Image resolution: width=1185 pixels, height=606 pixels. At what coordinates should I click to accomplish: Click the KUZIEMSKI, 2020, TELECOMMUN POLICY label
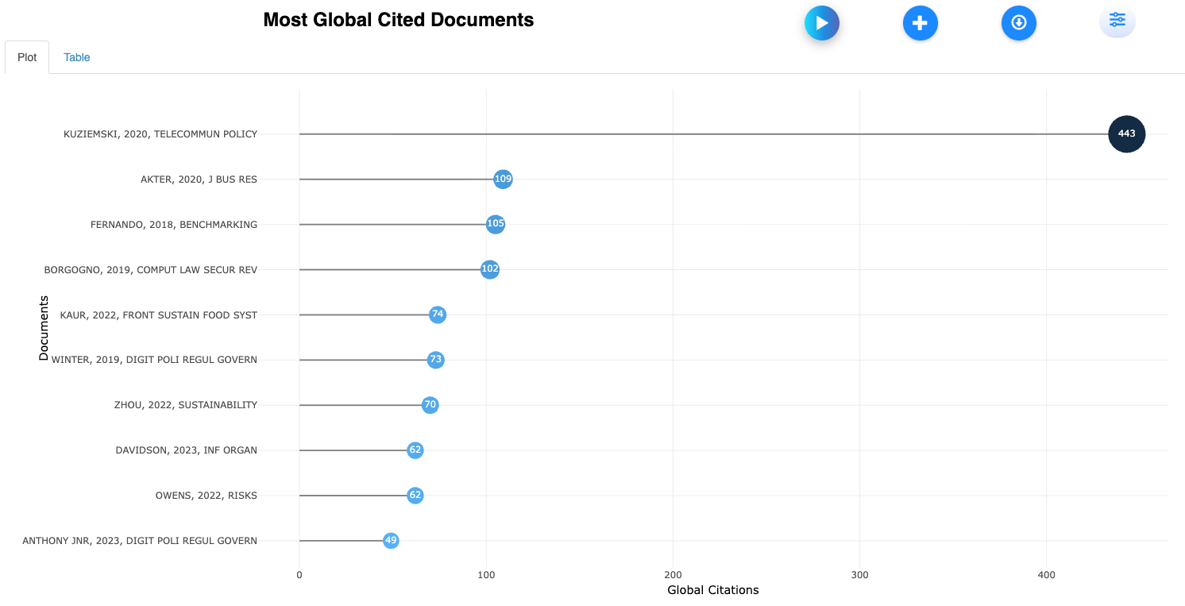click(x=160, y=134)
